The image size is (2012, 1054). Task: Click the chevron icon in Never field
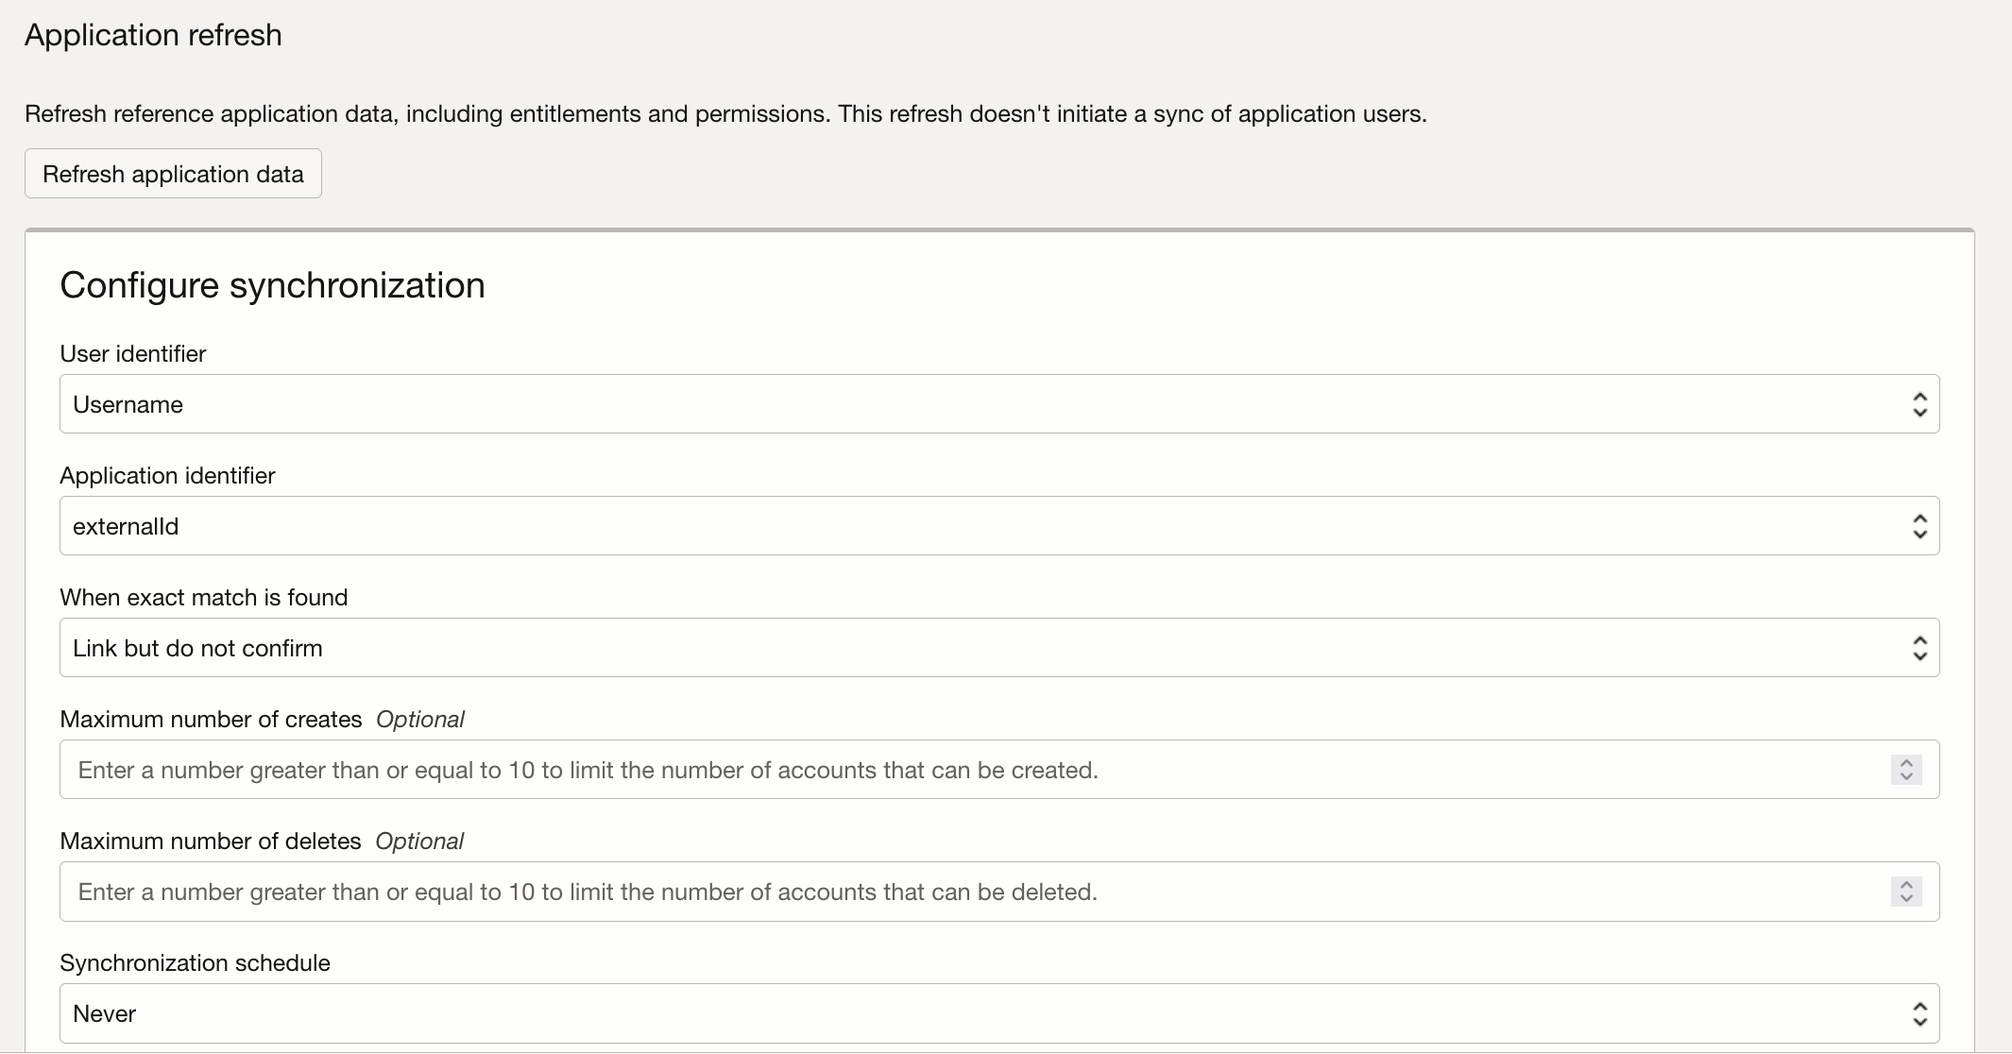point(1919,1013)
